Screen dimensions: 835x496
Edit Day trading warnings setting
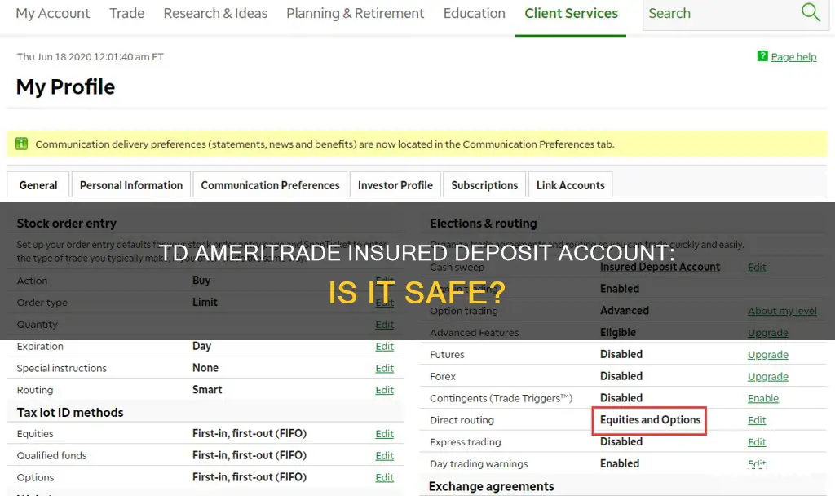pyautogui.click(x=757, y=463)
